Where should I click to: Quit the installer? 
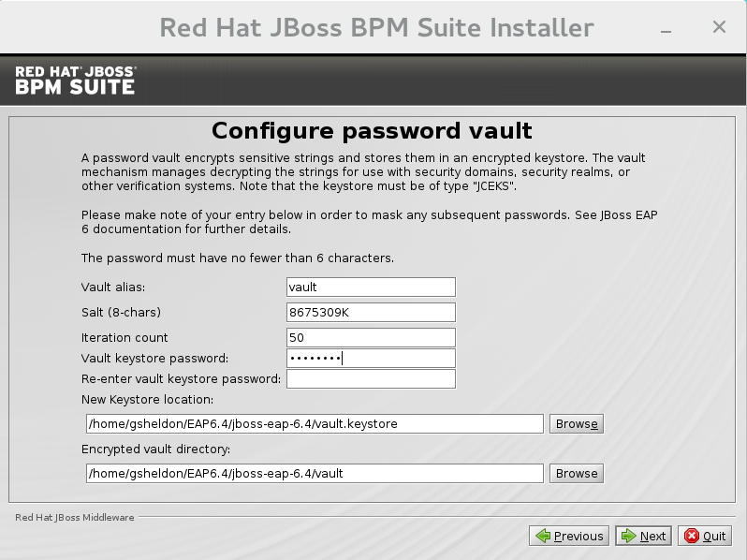(705, 537)
